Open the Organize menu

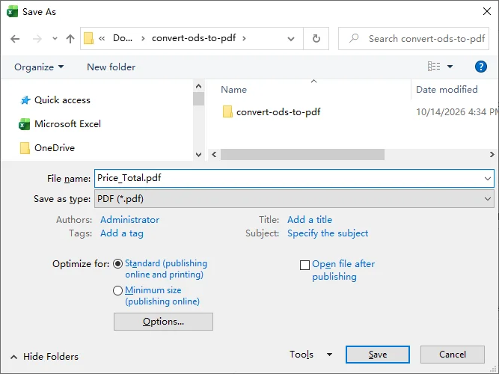[39, 67]
